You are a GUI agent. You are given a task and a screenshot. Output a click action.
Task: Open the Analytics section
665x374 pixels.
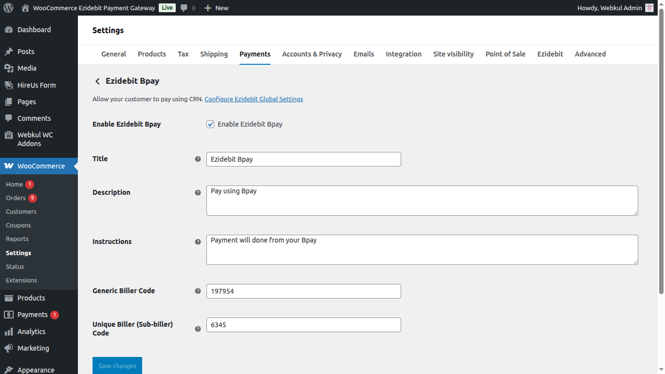point(30,331)
